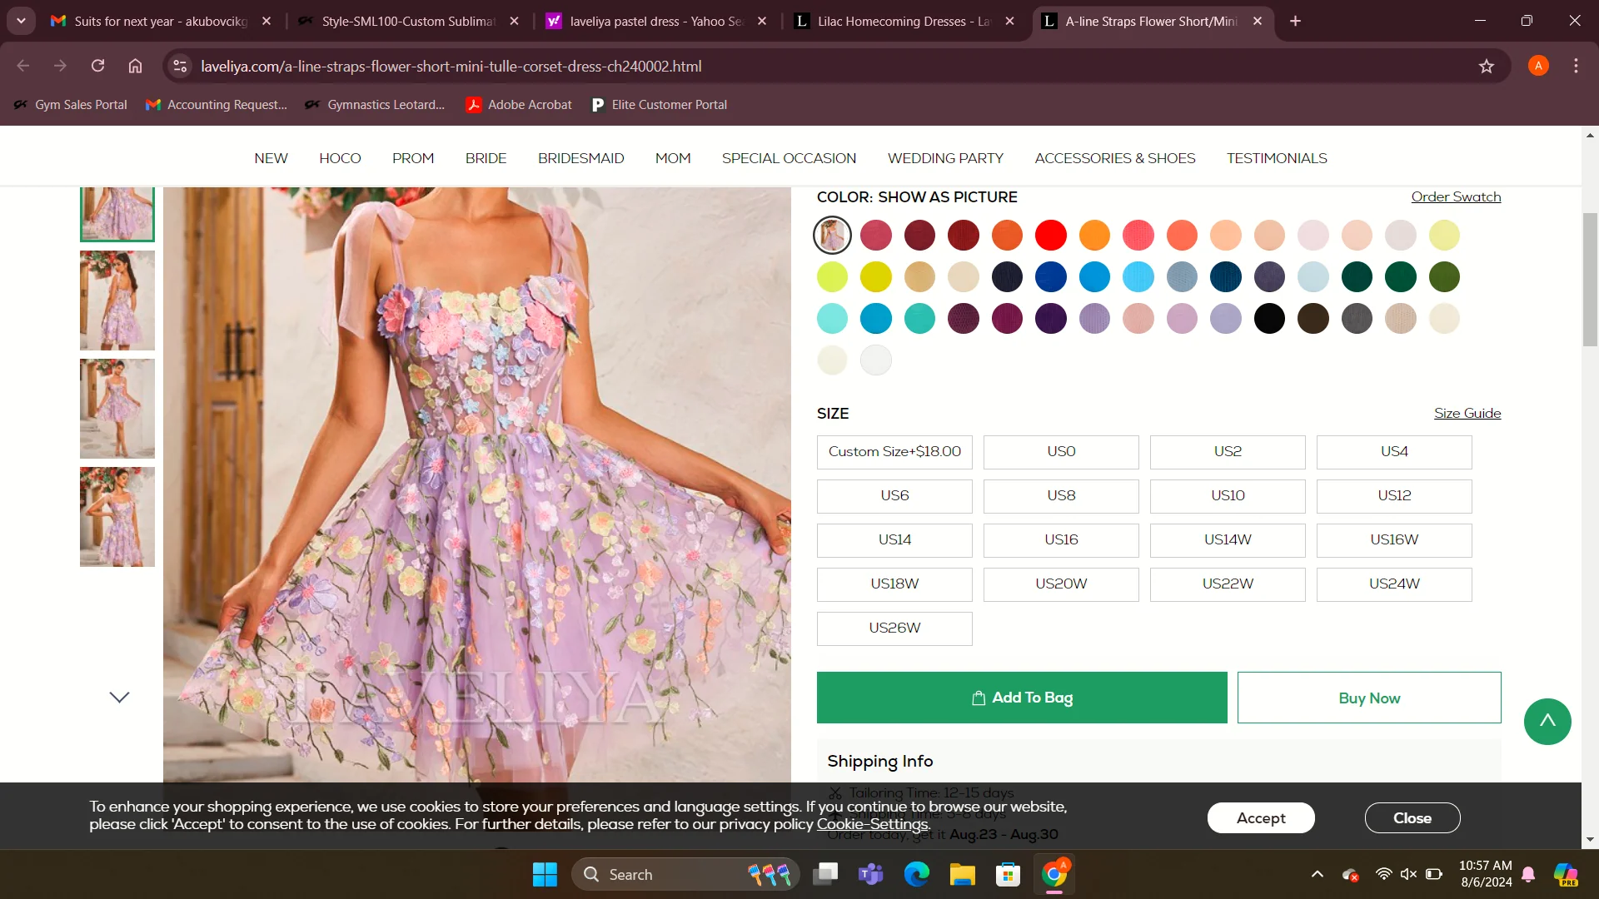Switch to Lilac Homecoming Dresses tab
1599x899 pixels.
904,21
